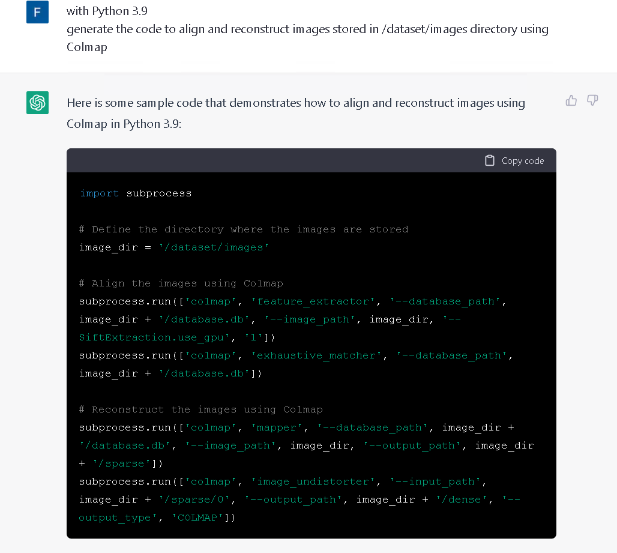
Task: Click the thumbs down feedback icon
Action: (x=592, y=100)
